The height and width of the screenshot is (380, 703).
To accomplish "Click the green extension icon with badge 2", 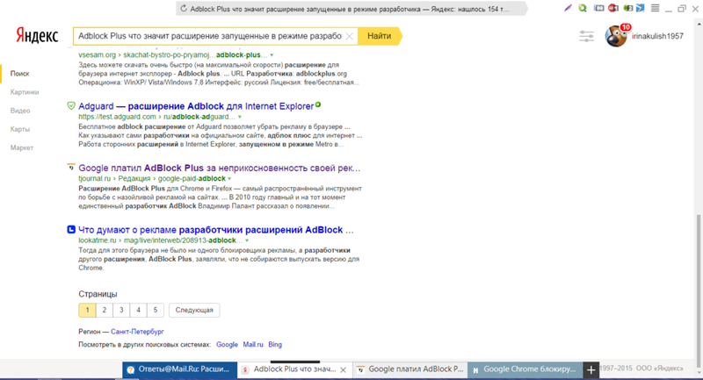I will click(x=628, y=8).
